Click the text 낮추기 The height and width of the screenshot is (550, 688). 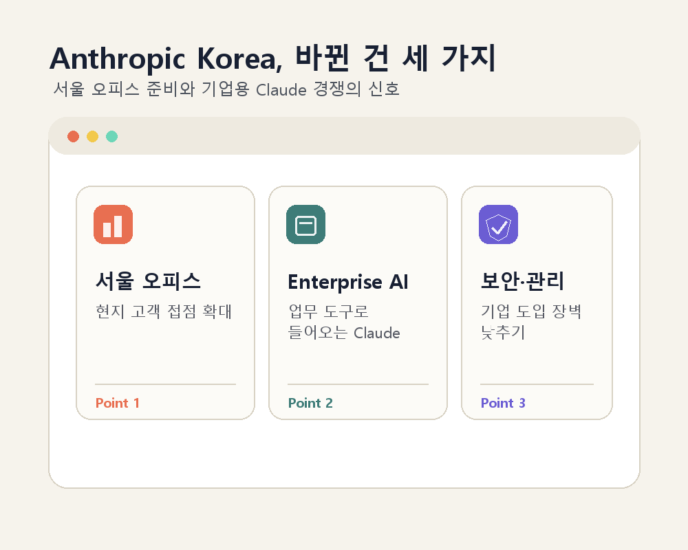click(503, 333)
